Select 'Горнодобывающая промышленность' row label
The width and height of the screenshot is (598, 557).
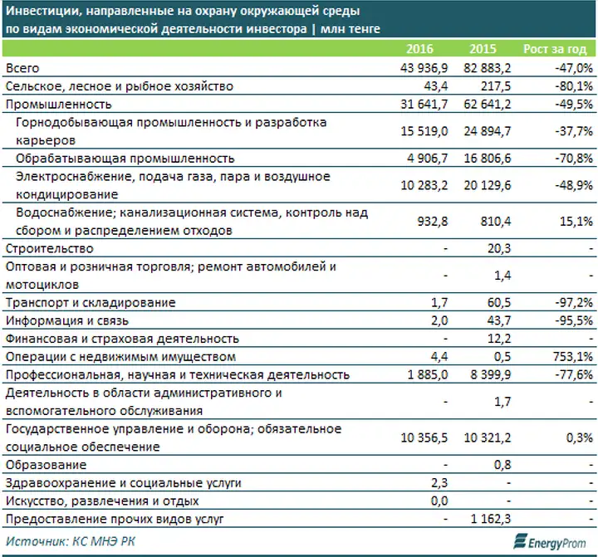pyautogui.click(x=171, y=131)
